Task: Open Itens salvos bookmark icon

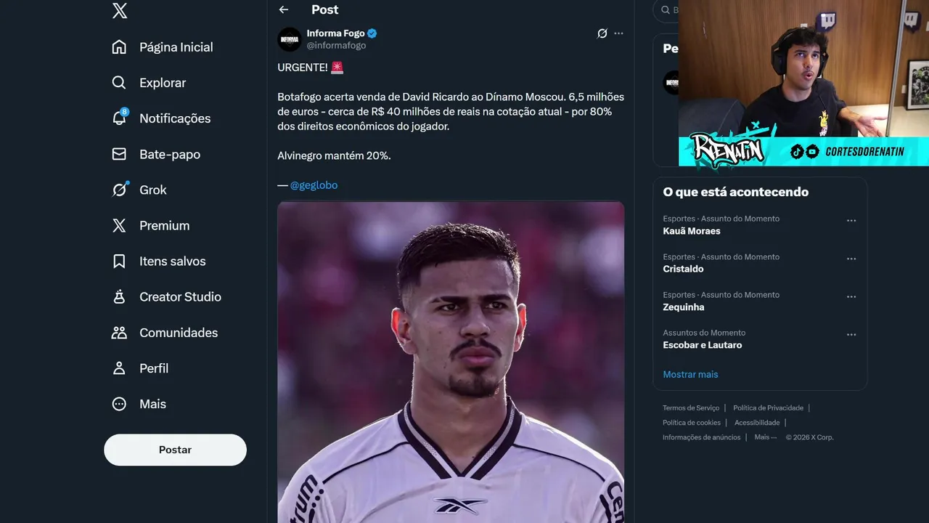Action: point(120,261)
